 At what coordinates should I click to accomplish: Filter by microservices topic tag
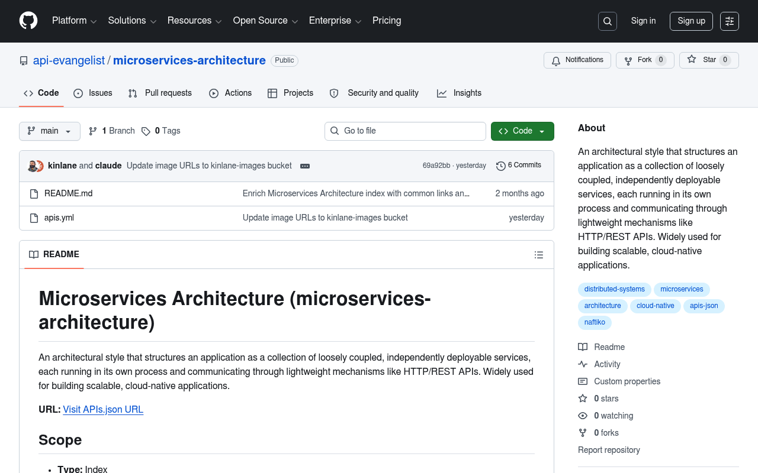pyautogui.click(x=682, y=290)
